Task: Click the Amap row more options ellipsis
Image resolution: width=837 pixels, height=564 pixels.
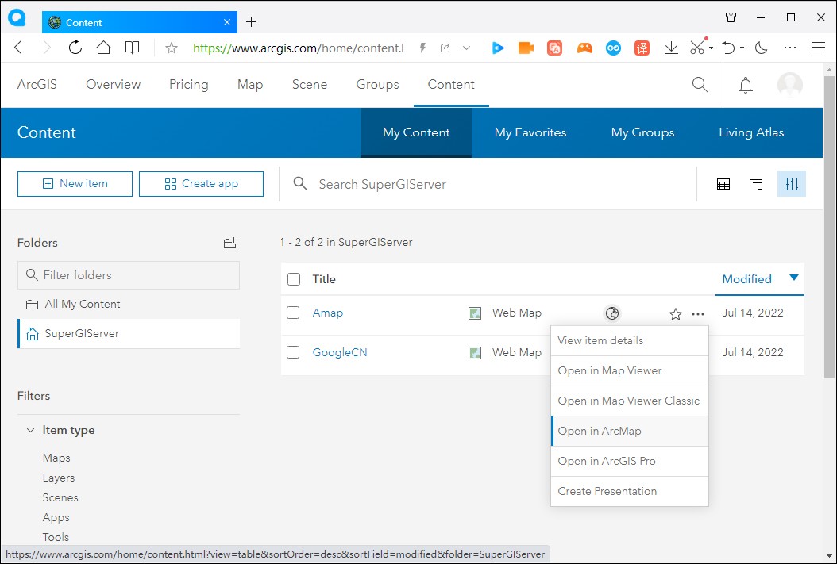Action: [x=698, y=314]
